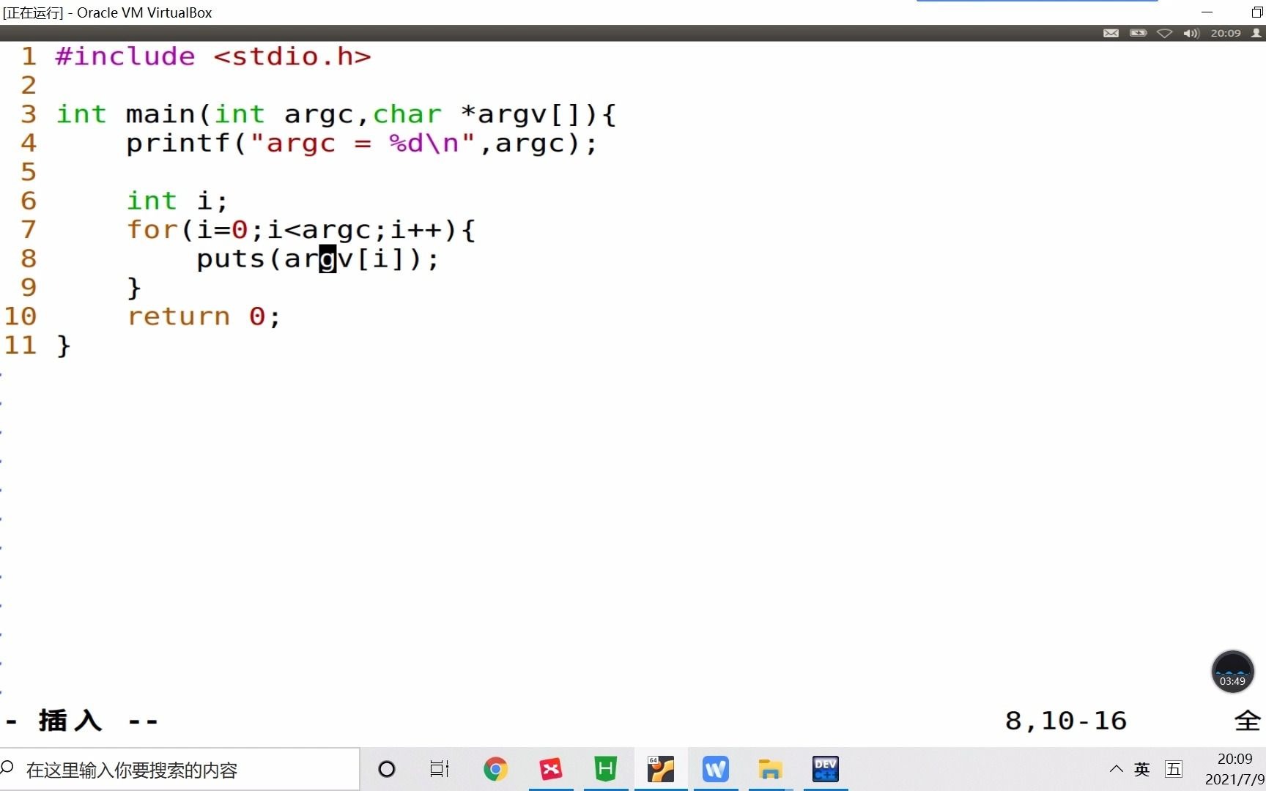Click the 五 Wubi input method icon
The height and width of the screenshot is (791, 1266).
[x=1174, y=769]
